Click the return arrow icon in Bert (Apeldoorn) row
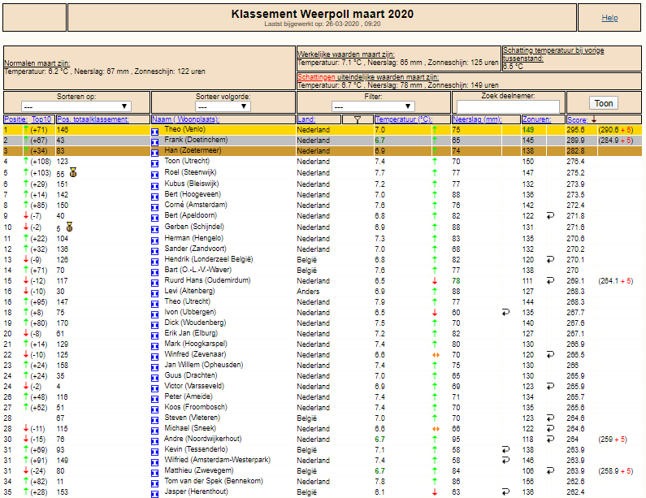 (549, 215)
